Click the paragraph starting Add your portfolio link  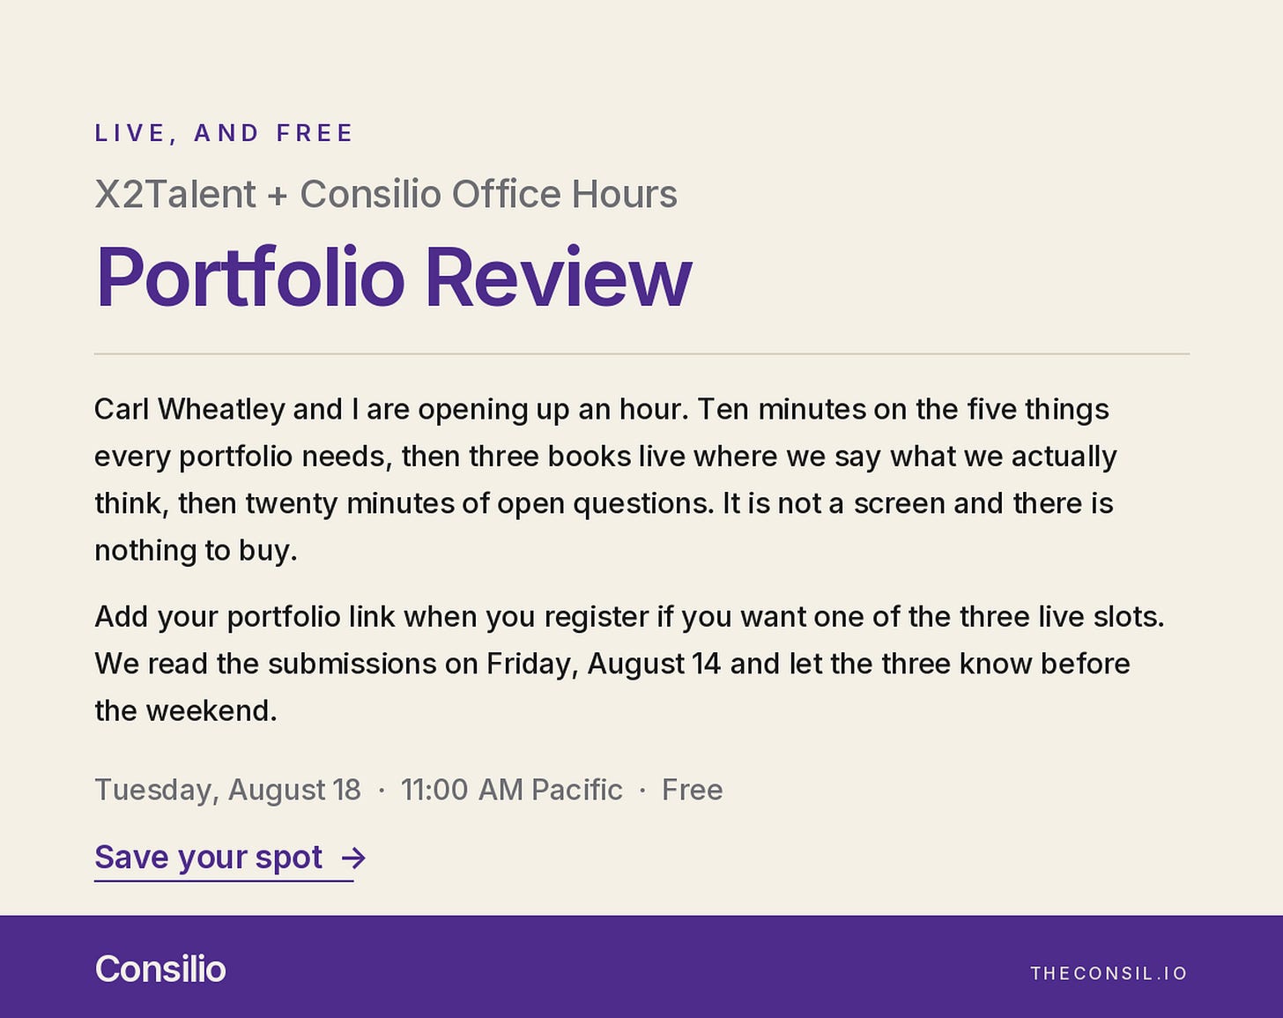click(629, 664)
